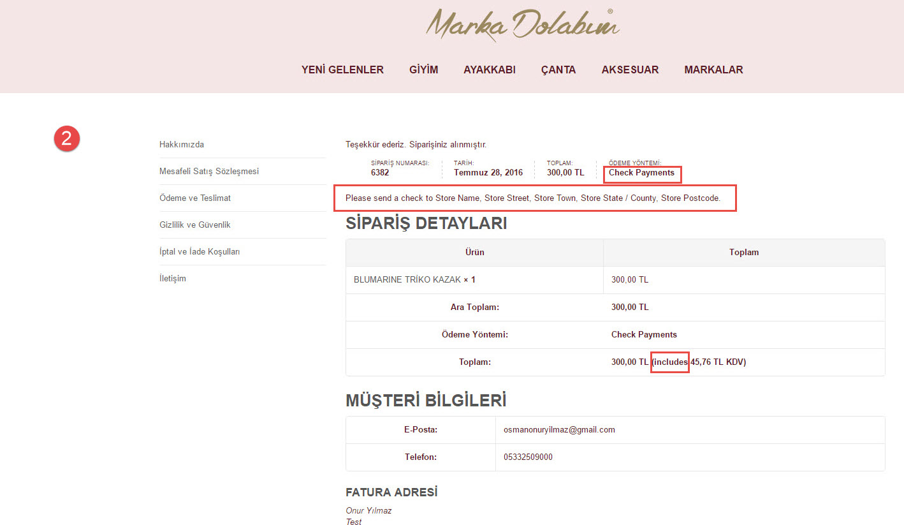Click the Marka Dolabım logo
The height and width of the screenshot is (525, 904).
click(x=522, y=25)
